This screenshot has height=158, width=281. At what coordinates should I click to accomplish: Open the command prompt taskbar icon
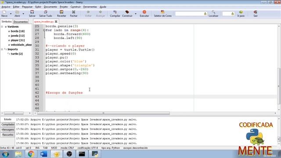[82, 154]
